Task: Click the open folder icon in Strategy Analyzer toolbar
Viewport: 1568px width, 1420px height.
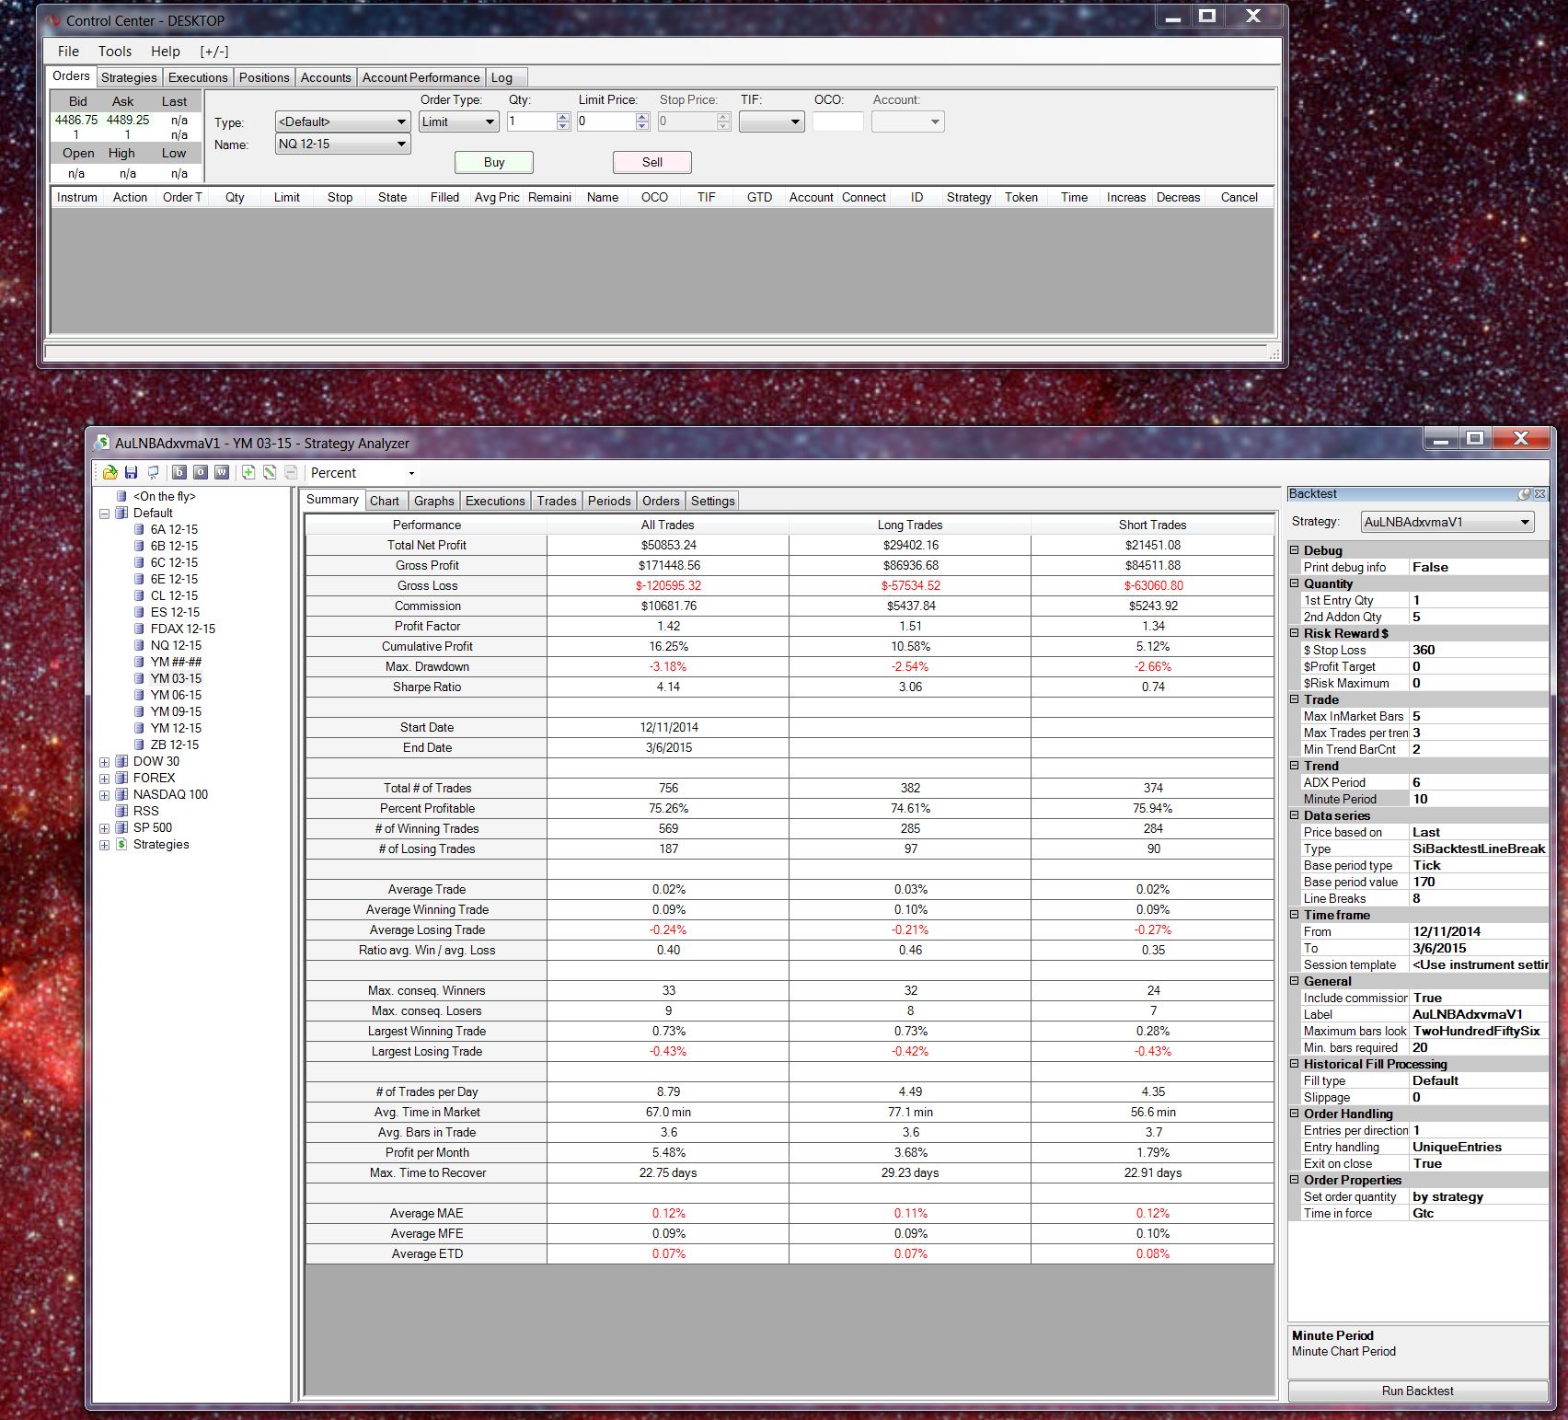Action: click(x=110, y=472)
